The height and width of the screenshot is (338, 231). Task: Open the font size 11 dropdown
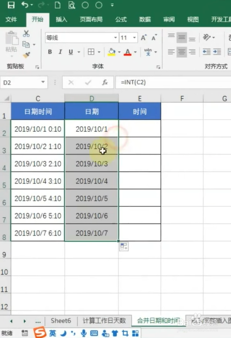point(135,38)
